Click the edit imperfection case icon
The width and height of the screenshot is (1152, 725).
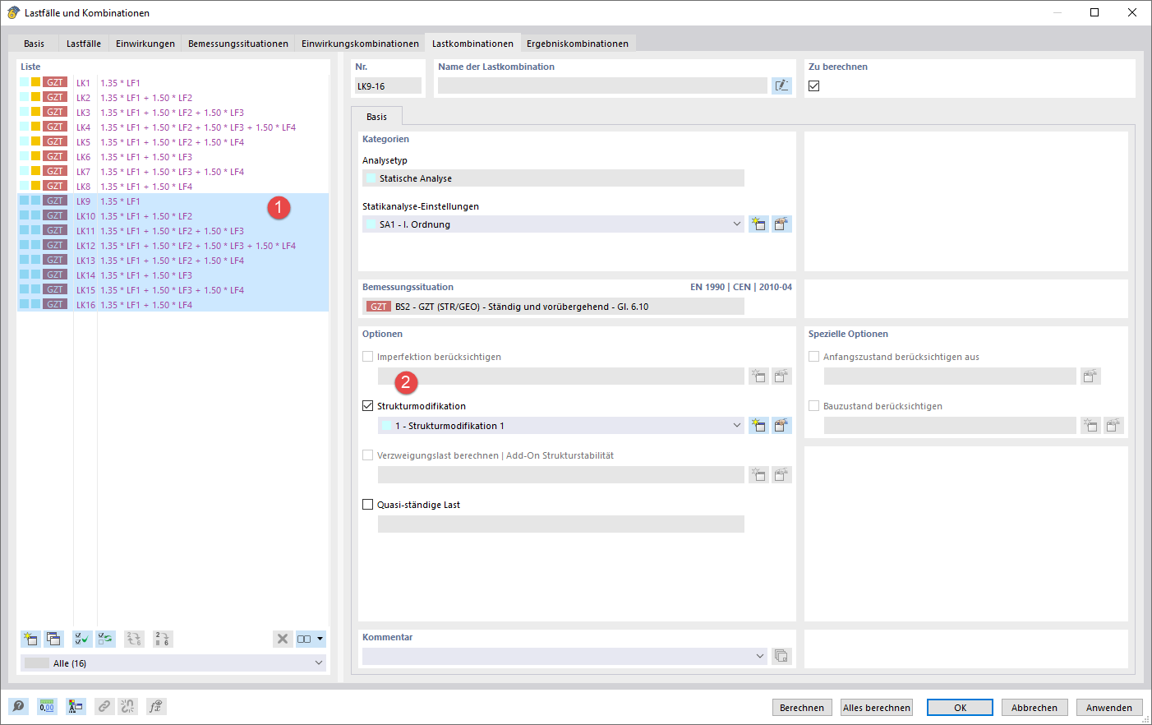tap(781, 376)
